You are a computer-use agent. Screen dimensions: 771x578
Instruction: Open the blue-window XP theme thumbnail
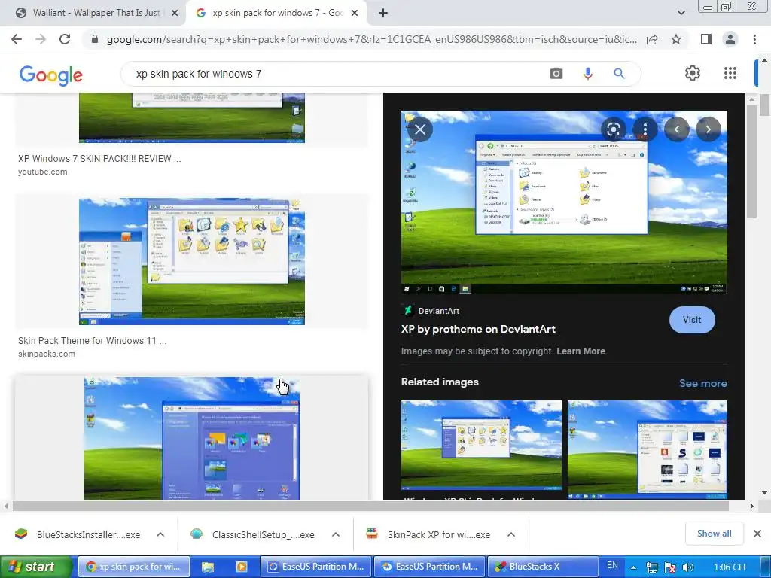192,439
